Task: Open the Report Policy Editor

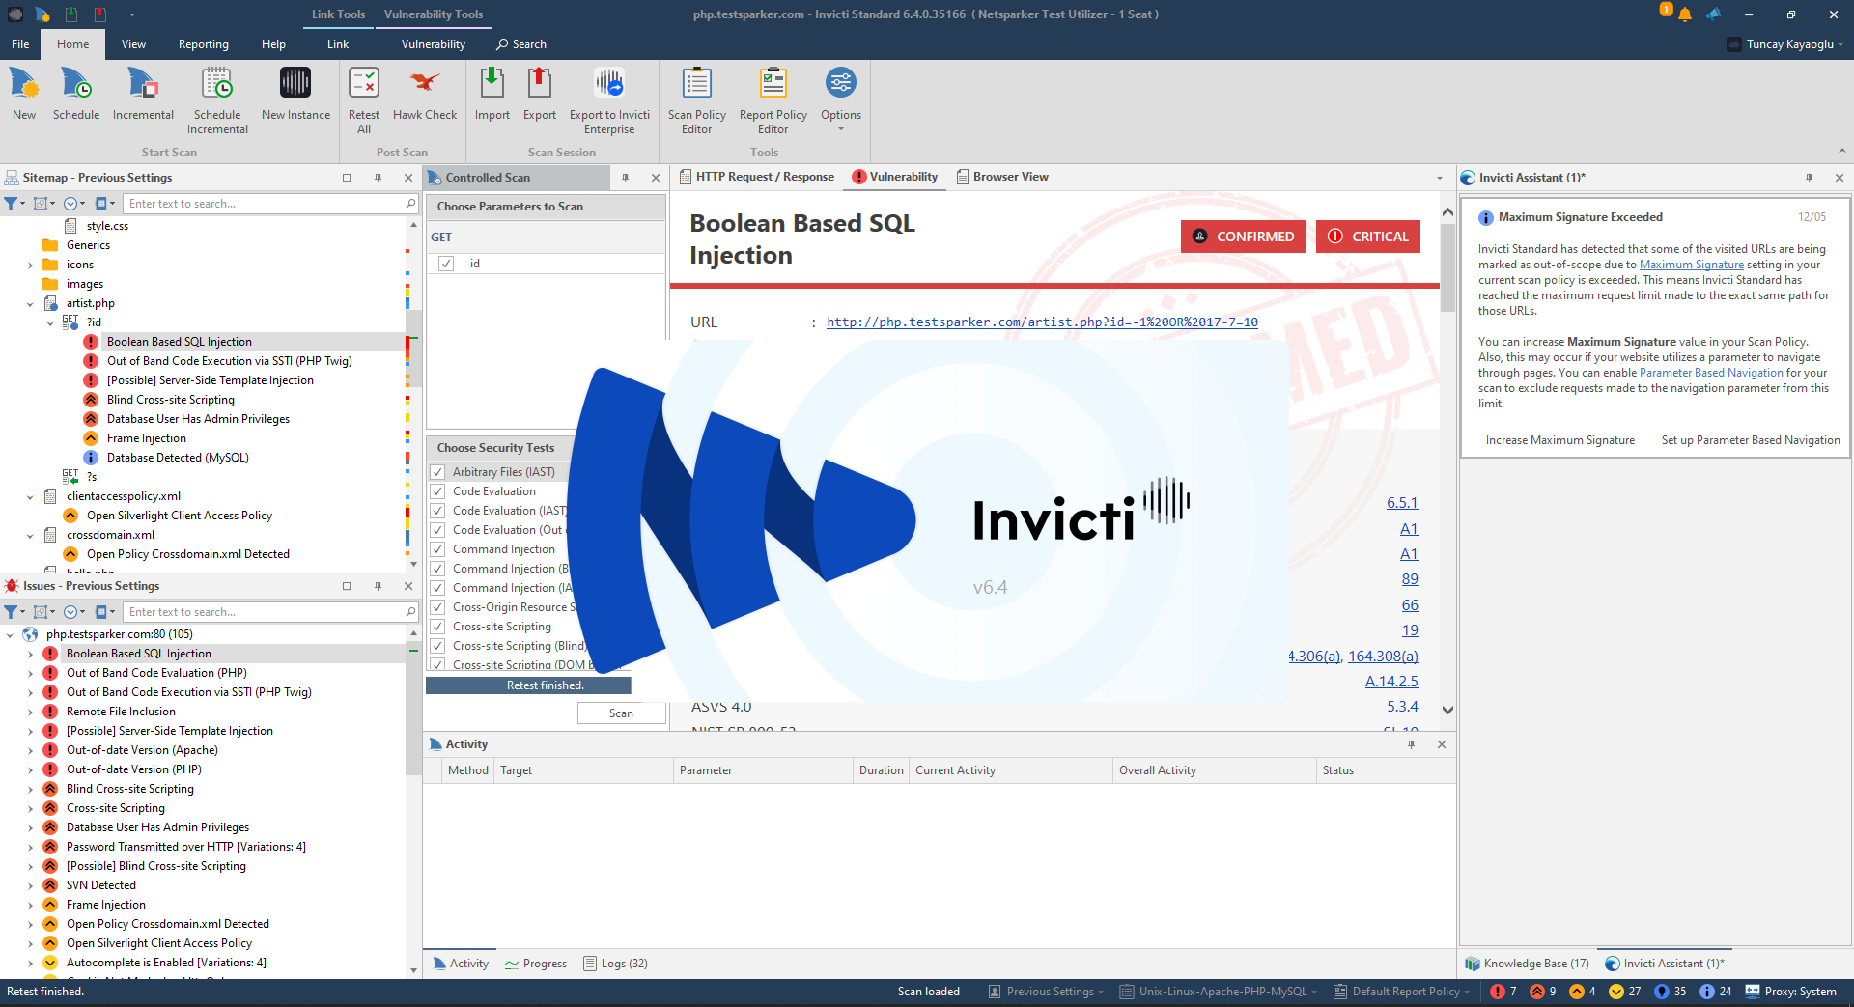Action: (772, 100)
